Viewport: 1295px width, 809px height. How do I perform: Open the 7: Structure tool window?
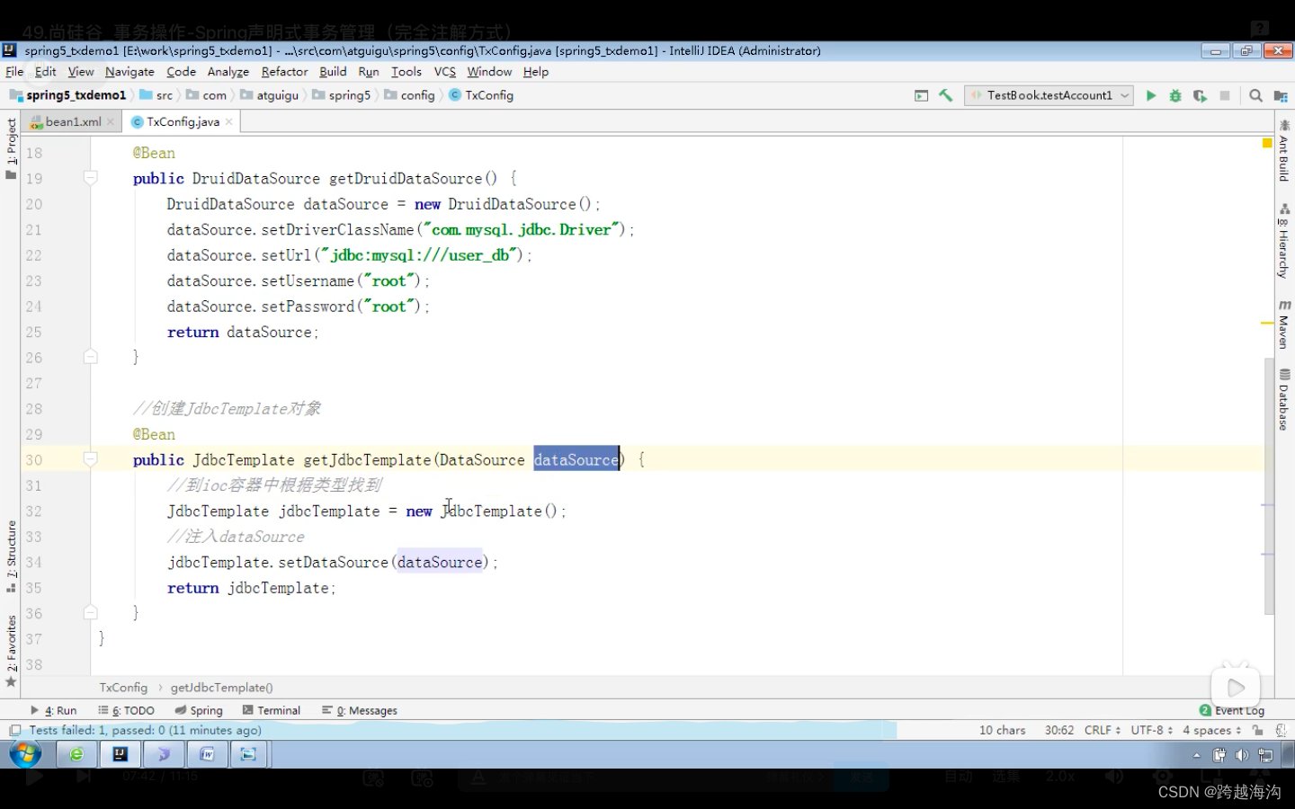pos(11,556)
